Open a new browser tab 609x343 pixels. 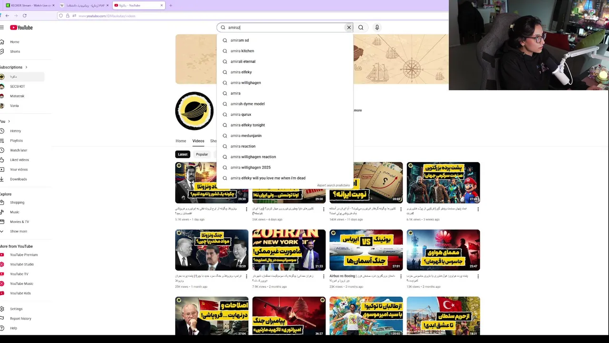(171, 5)
